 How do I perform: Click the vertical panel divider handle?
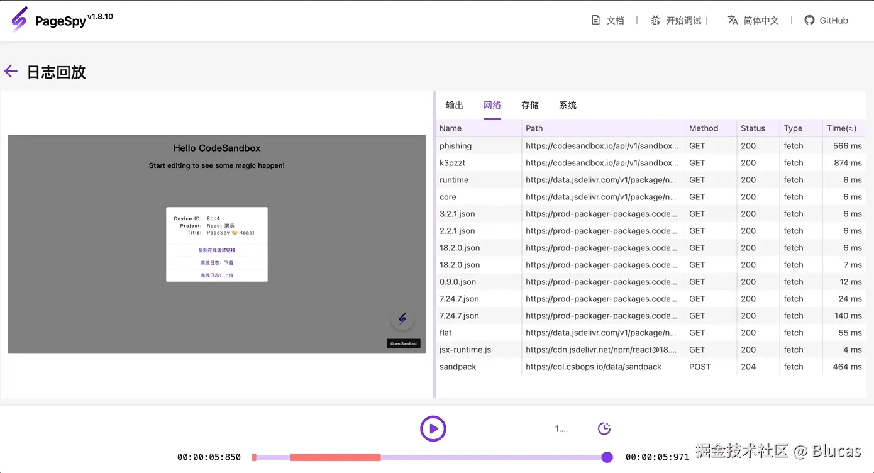434,244
